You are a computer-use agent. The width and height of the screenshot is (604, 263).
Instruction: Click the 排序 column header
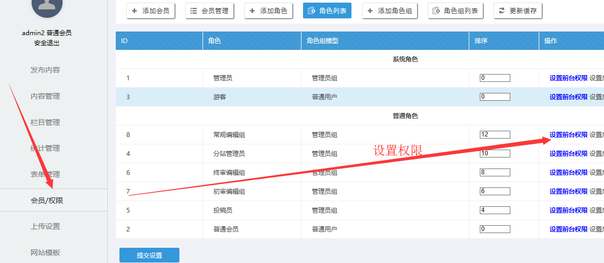[481, 41]
